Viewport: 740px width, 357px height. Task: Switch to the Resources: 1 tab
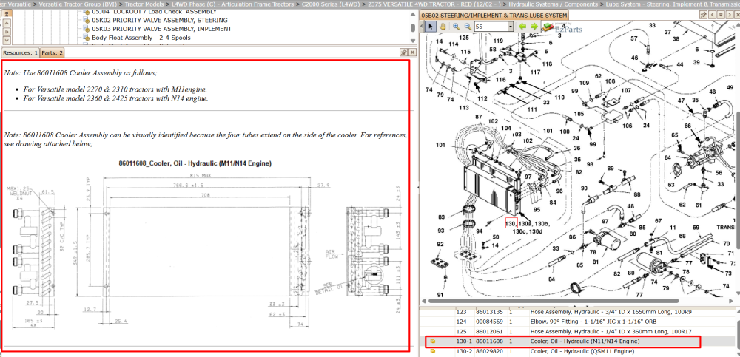pyautogui.click(x=20, y=52)
